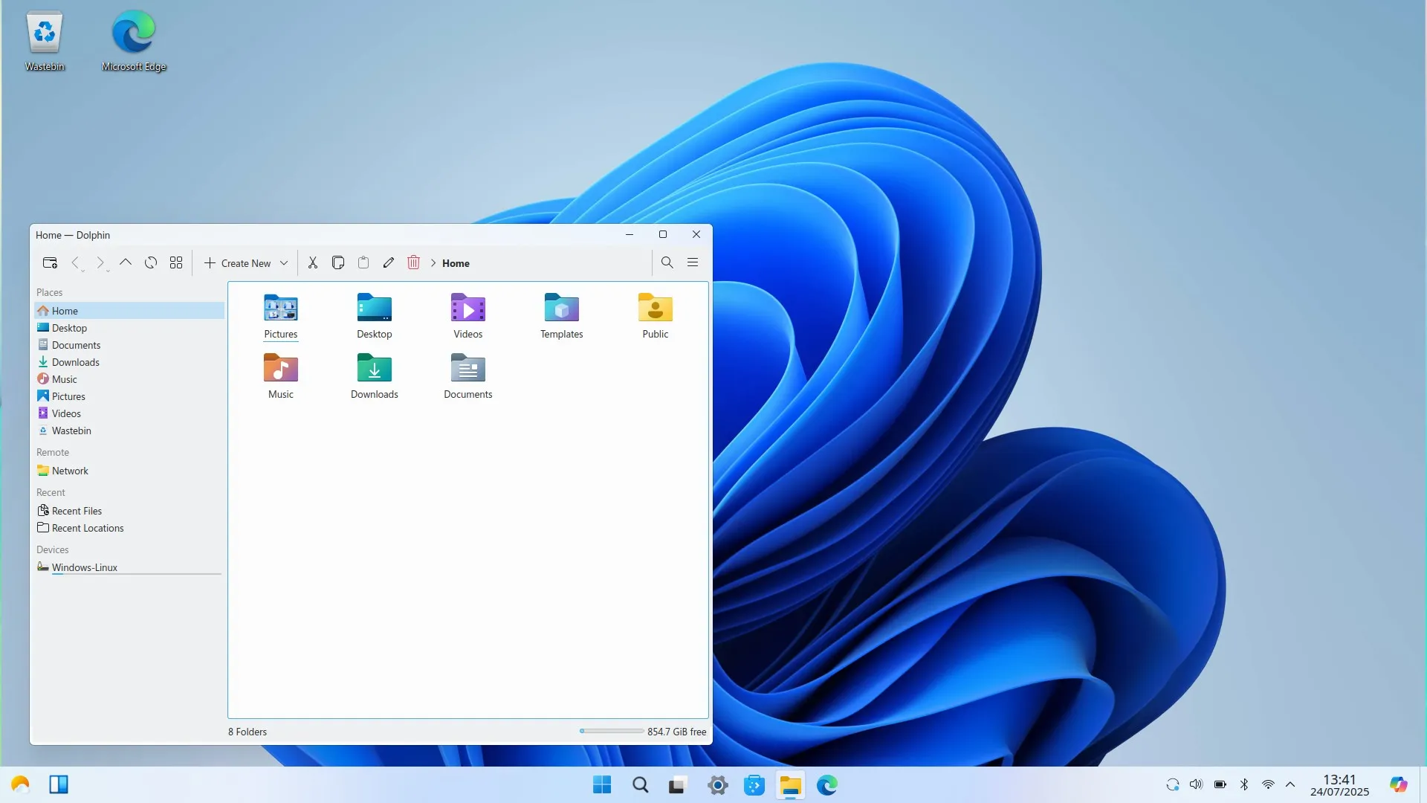Screen dimensions: 1427x803
Task: Click the Paste clipboard icon
Action: (x=363, y=263)
